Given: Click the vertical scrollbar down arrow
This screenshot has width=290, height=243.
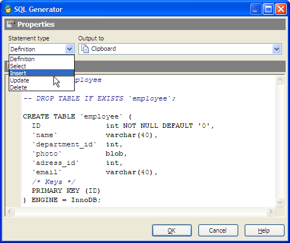Looking at the screenshot, I should (280, 202).
